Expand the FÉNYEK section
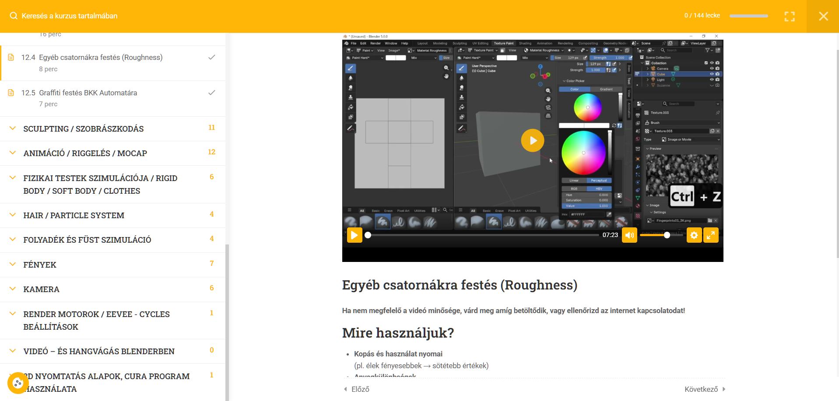This screenshot has width=839, height=401. [x=40, y=265]
